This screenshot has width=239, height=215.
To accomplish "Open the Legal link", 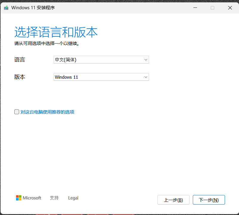I will click(x=73, y=198).
